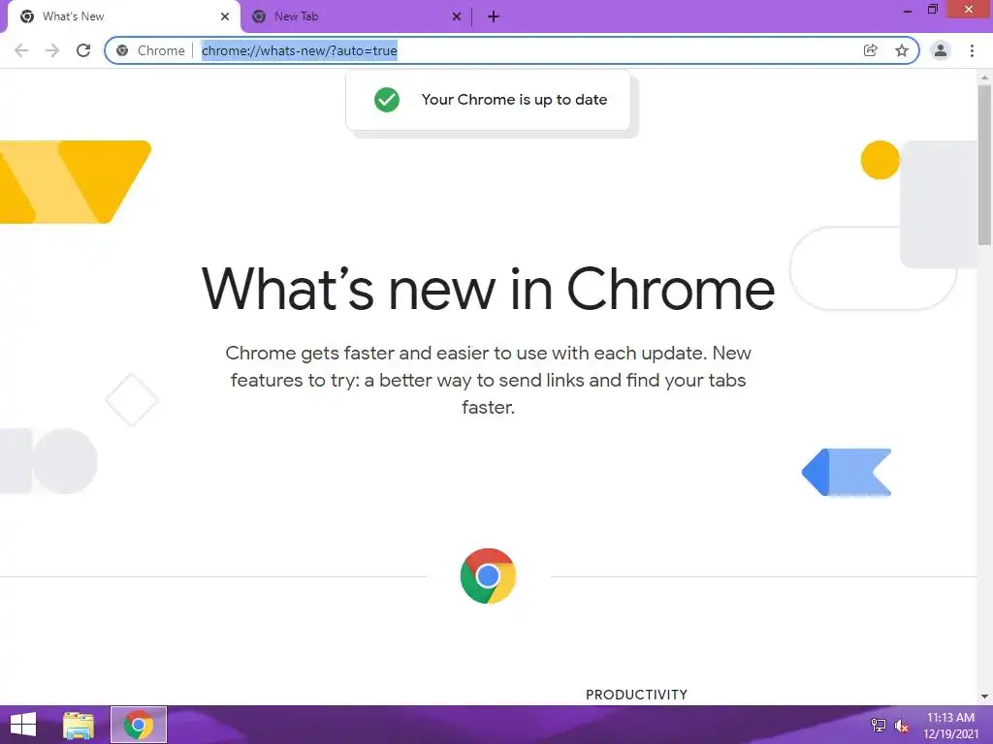This screenshot has height=744, width=993.
Task: Click the vertical scrollbar thumb
Action: click(x=984, y=165)
